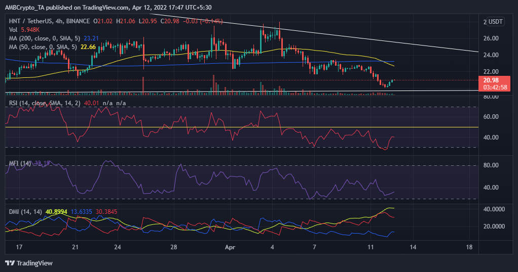Screen dimensions: 518x272
Task: Click the TradingView logo icon
Action: (10, 263)
